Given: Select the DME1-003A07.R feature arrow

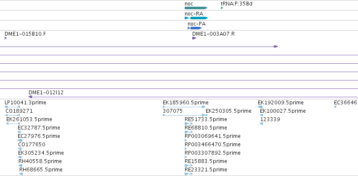Looking at the screenshot, I should [194, 38].
